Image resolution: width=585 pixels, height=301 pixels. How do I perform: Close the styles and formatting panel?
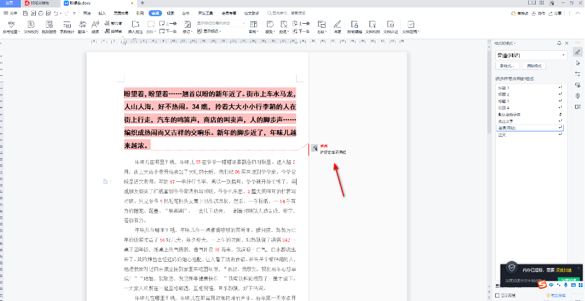(566, 43)
